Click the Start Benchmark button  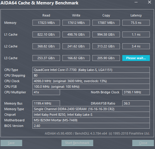pos(77,143)
